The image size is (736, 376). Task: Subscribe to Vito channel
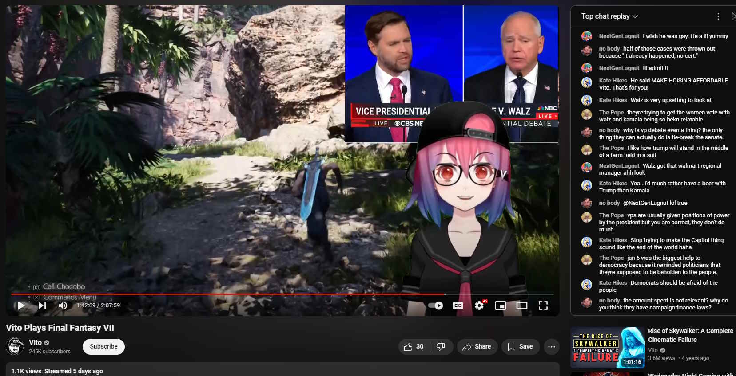[x=103, y=346]
